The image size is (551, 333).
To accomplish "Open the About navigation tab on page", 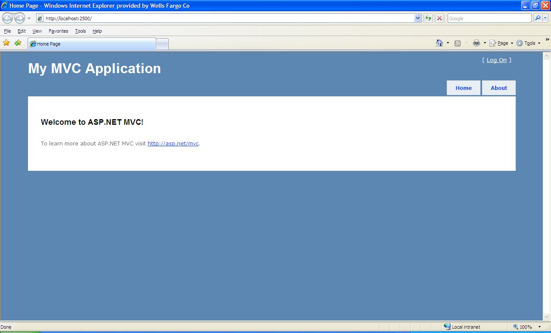I will tap(499, 88).
